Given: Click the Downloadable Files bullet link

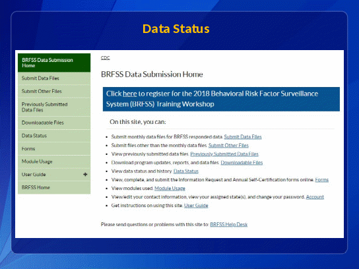Looking at the screenshot, I should (242, 163).
